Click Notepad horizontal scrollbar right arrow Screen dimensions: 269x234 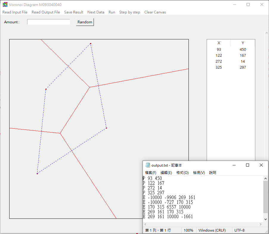click(x=261, y=224)
